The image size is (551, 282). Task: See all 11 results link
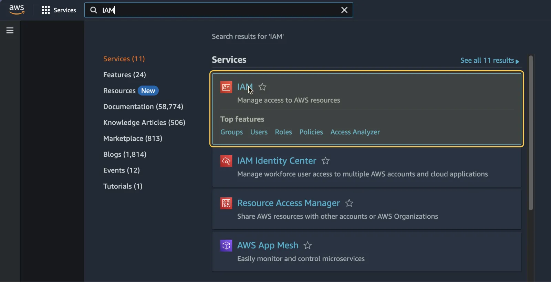[490, 61]
